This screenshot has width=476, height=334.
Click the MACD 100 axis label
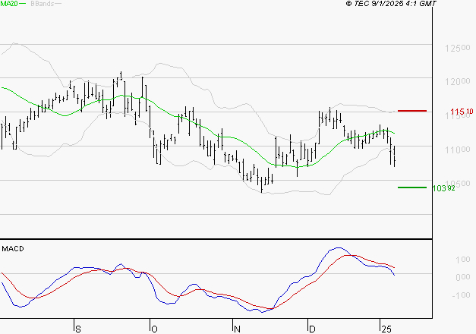coord(463,260)
